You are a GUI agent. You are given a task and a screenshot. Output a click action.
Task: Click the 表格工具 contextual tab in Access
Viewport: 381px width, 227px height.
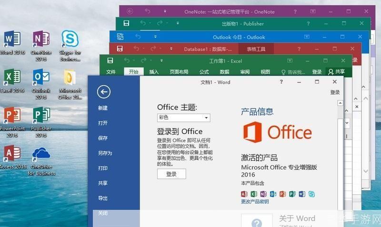[x=256, y=49]
